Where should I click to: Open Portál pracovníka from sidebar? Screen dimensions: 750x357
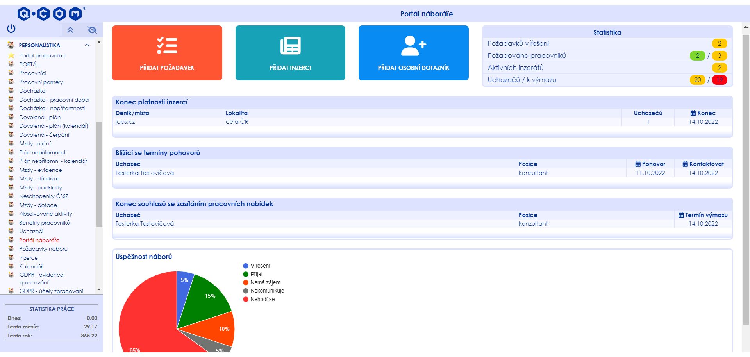pyautogui.click(x=42, y=55)
